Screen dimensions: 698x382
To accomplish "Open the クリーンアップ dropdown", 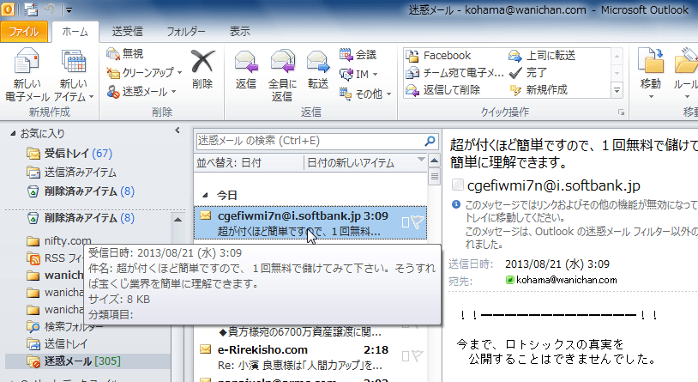I will click(144, 73).
